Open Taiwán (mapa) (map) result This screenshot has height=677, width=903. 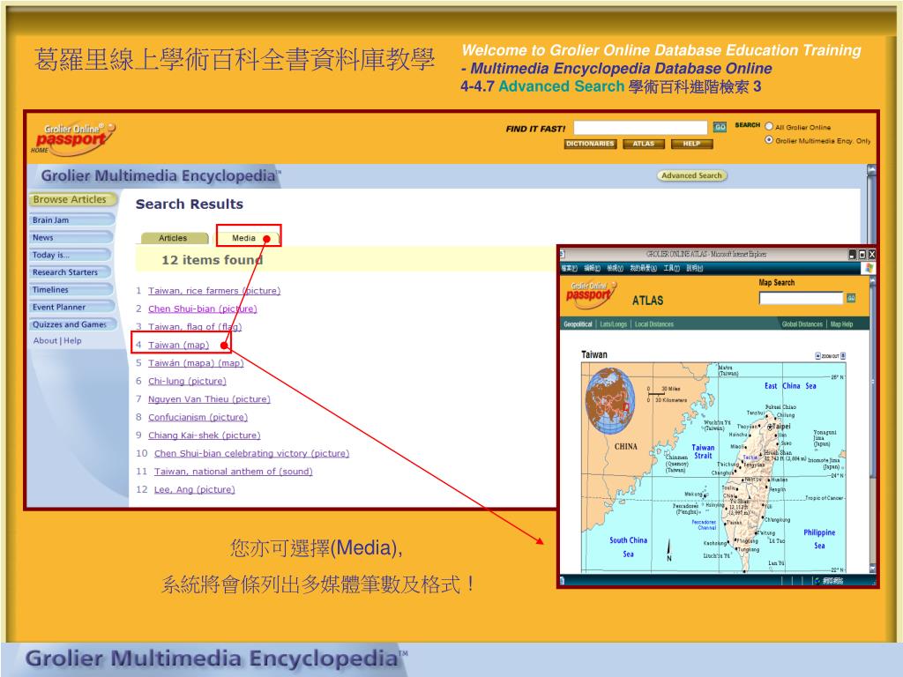[196, 362]
